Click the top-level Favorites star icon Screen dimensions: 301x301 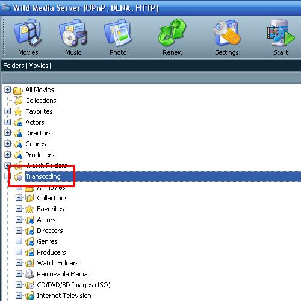tap(18, 111)
